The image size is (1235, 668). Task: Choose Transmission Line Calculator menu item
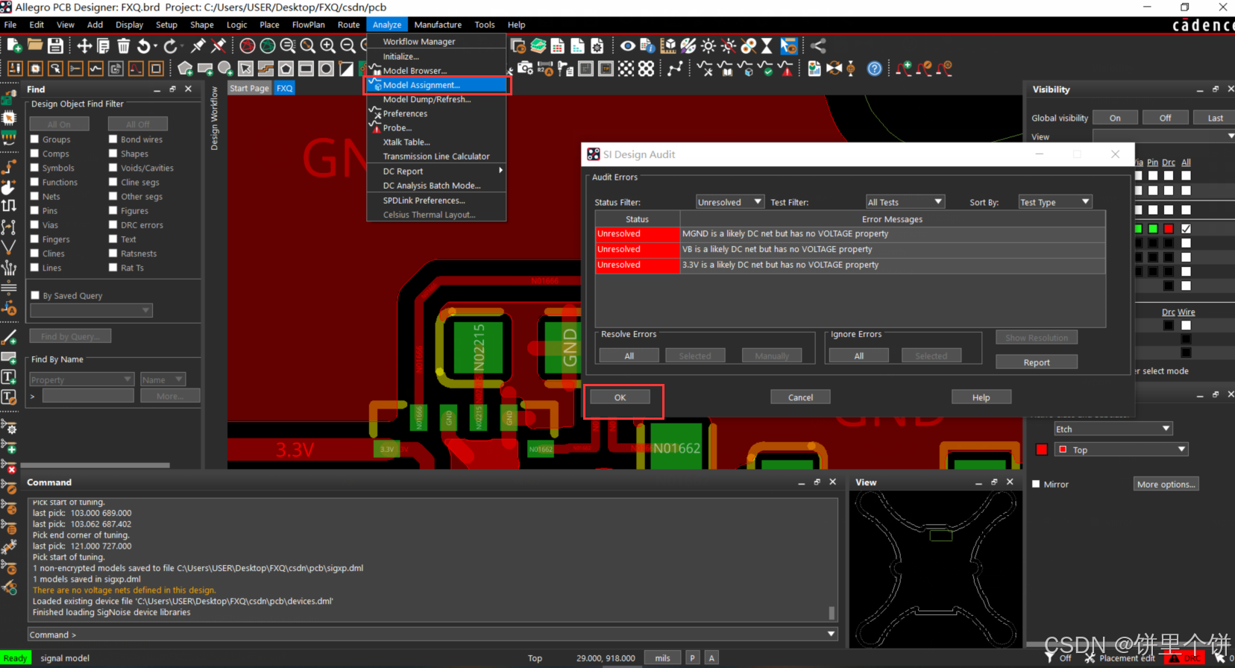point(436,157)
